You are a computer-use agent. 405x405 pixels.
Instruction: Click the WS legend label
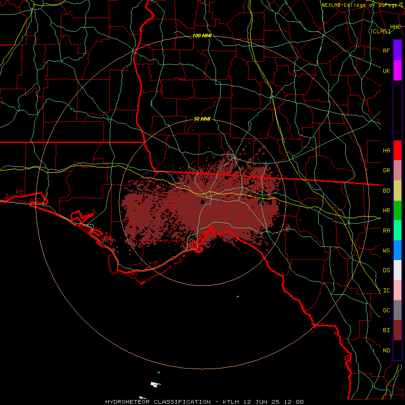pyautogui.click(x=386, y=251)
